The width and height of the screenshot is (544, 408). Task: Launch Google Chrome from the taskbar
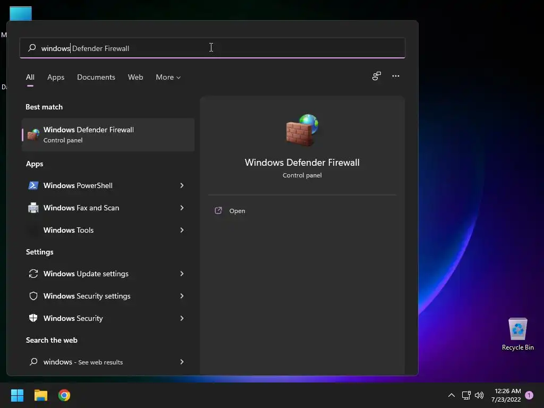point(64,395)
